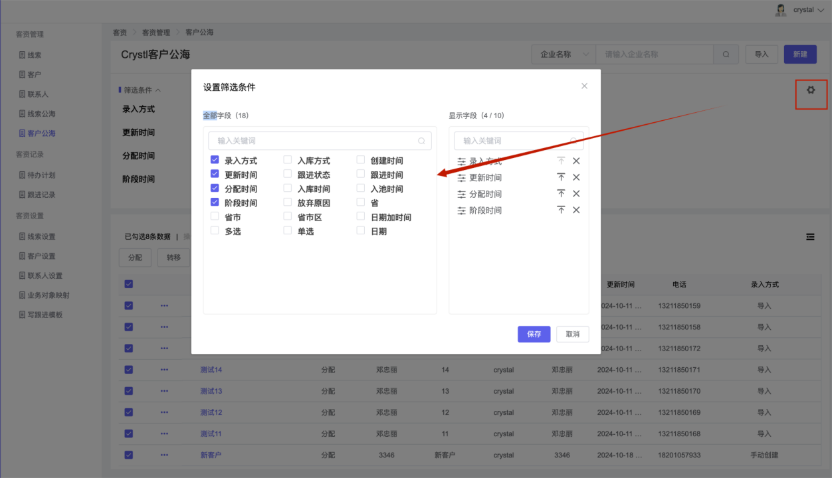
Task: Open the more-actions dots for row 测试11
Action: tap(164, 434)
